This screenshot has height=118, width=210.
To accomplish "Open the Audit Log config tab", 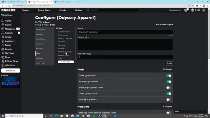I will tap(40, 63).
